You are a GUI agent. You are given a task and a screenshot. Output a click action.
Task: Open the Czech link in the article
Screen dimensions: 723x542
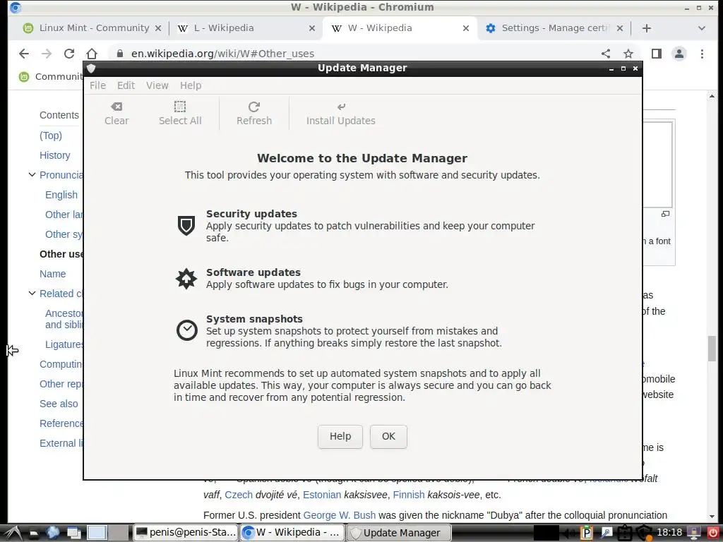pyautogui.click(x=239, y=495)
